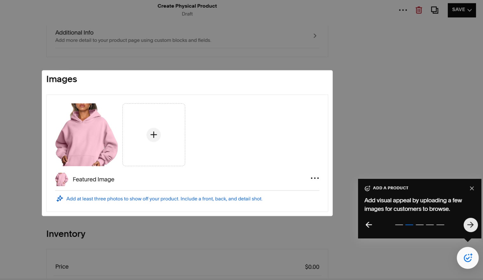The width and height of the screenshot is (483, 280).
Task: Click the Draft label under the title
Action: pyautogui.click(x=187, y=14)
